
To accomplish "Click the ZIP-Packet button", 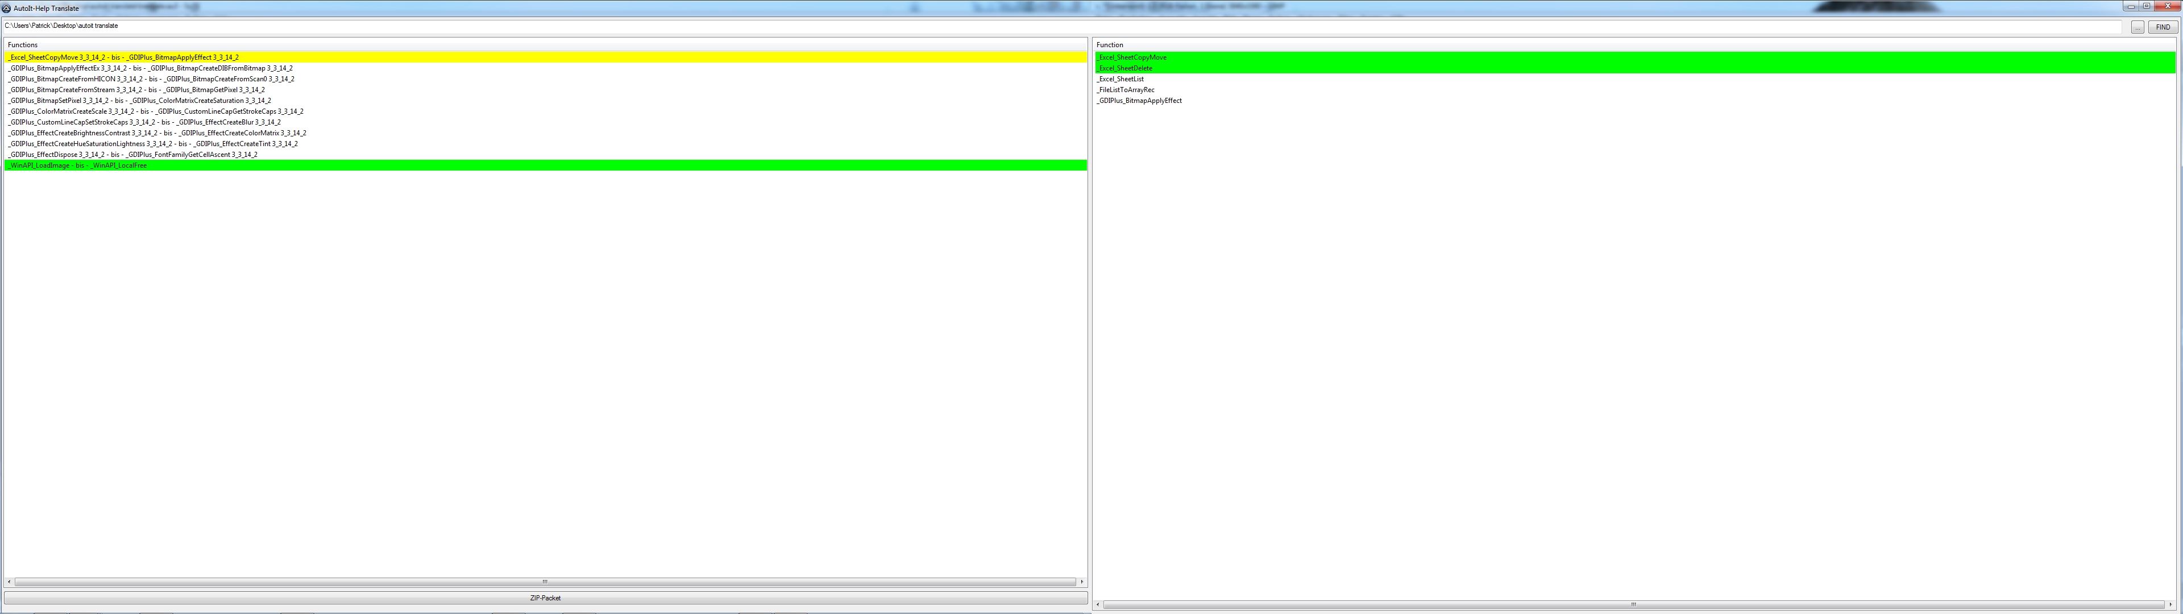I will [545, 598].
